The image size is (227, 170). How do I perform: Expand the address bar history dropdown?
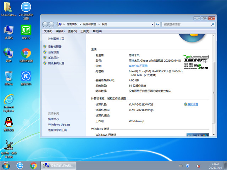tap(152, 24)
